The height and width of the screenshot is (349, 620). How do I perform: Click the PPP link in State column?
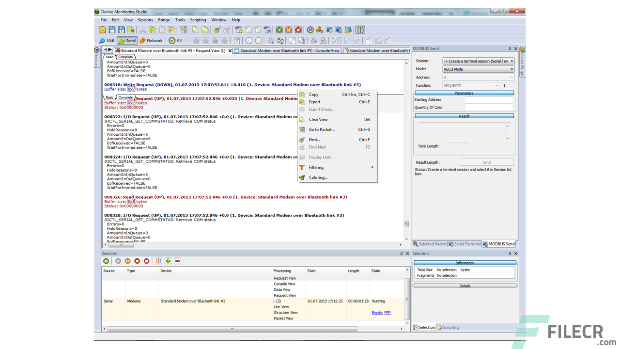[x=387, y=313]
